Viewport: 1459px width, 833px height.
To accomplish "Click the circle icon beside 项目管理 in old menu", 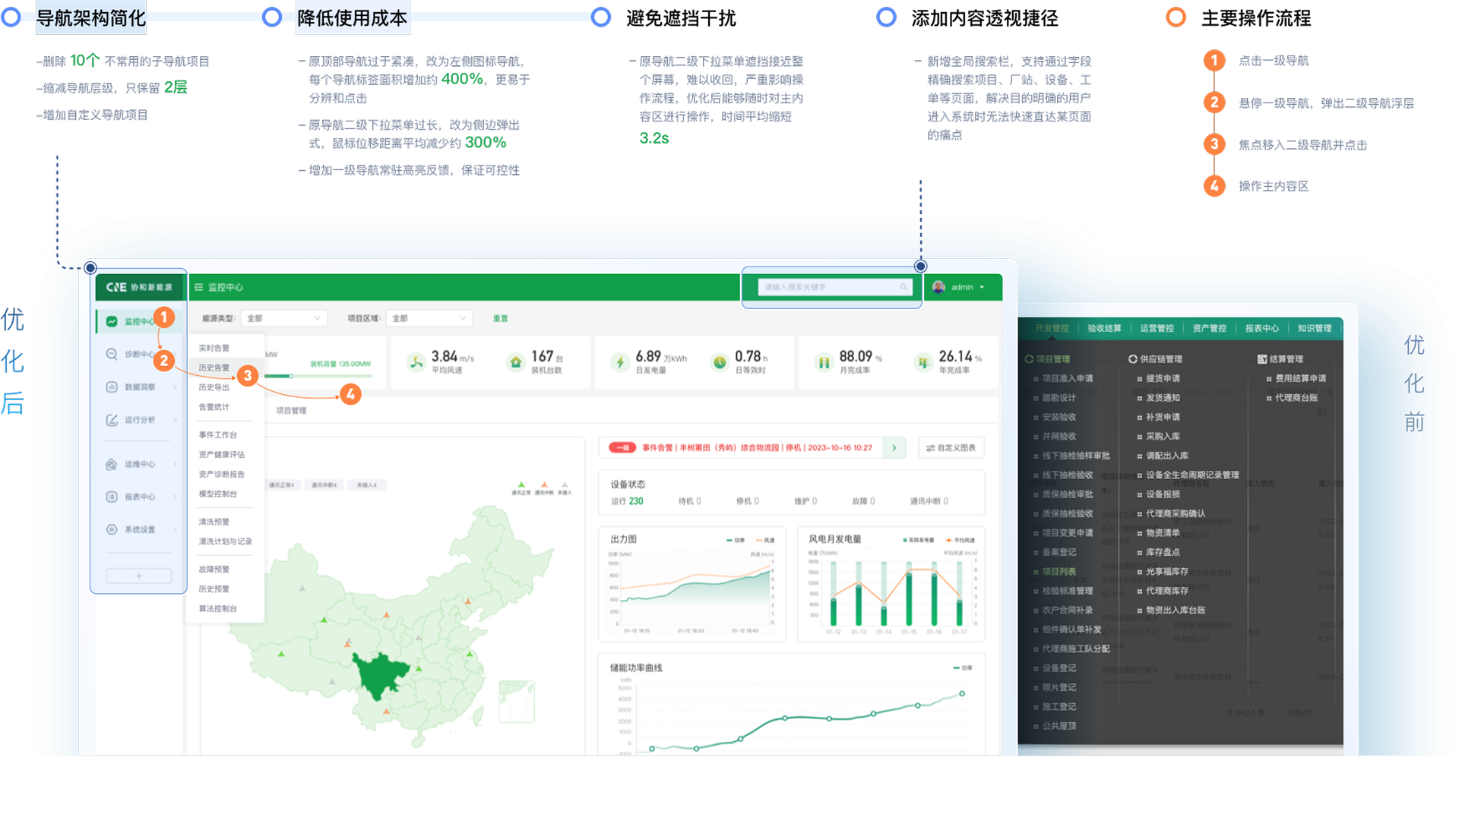I will (x=1029, y=359).
